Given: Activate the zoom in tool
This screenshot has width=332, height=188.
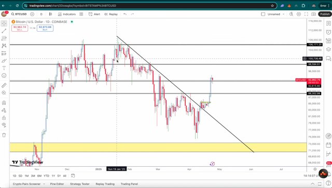Looking at the screenshot, I should tap(4, 93).
